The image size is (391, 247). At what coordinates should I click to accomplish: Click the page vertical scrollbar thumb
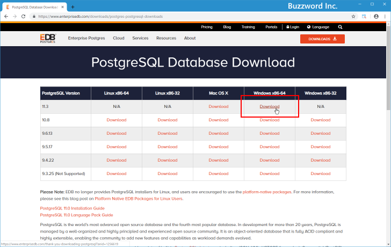388,67
